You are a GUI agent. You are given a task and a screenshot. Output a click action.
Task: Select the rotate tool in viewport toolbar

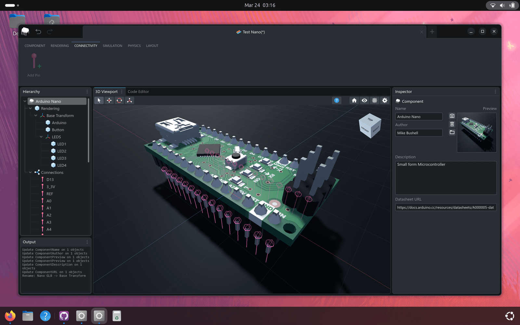click(x=119, y=100)
